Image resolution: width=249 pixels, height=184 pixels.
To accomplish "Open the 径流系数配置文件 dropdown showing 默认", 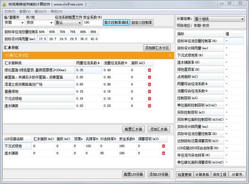I will (68, 23).
